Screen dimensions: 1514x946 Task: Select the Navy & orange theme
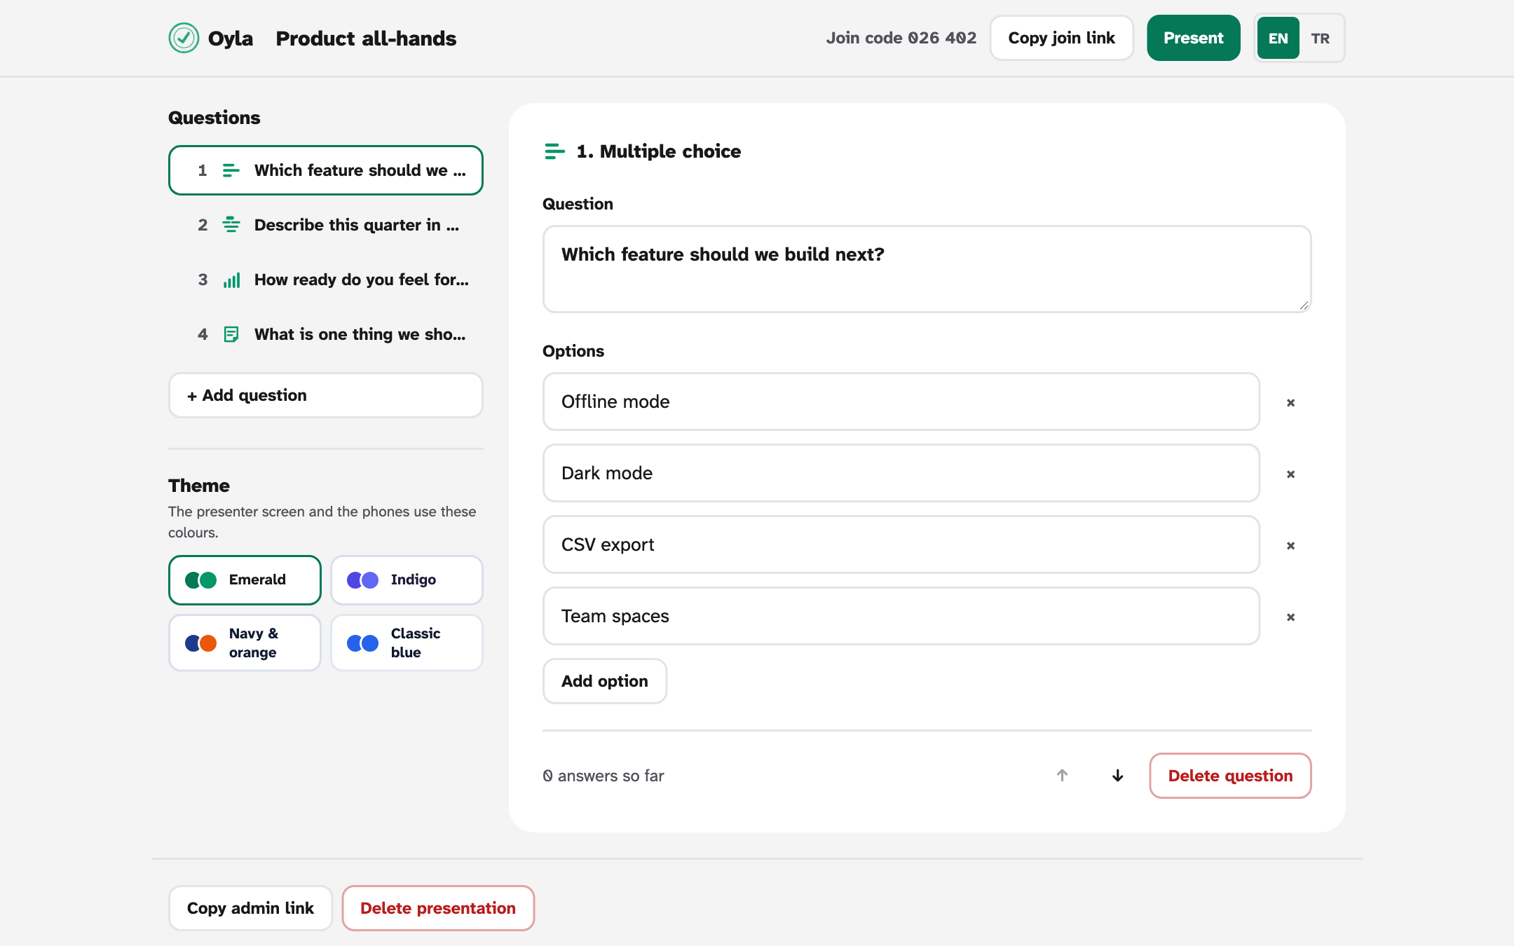tap(245, 643)
